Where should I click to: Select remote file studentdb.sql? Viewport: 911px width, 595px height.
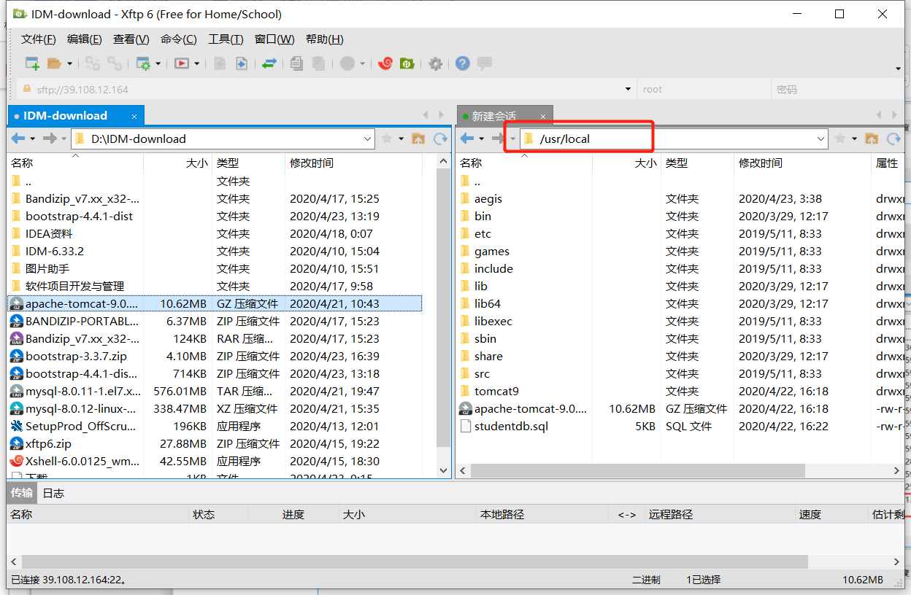[511, 426]
